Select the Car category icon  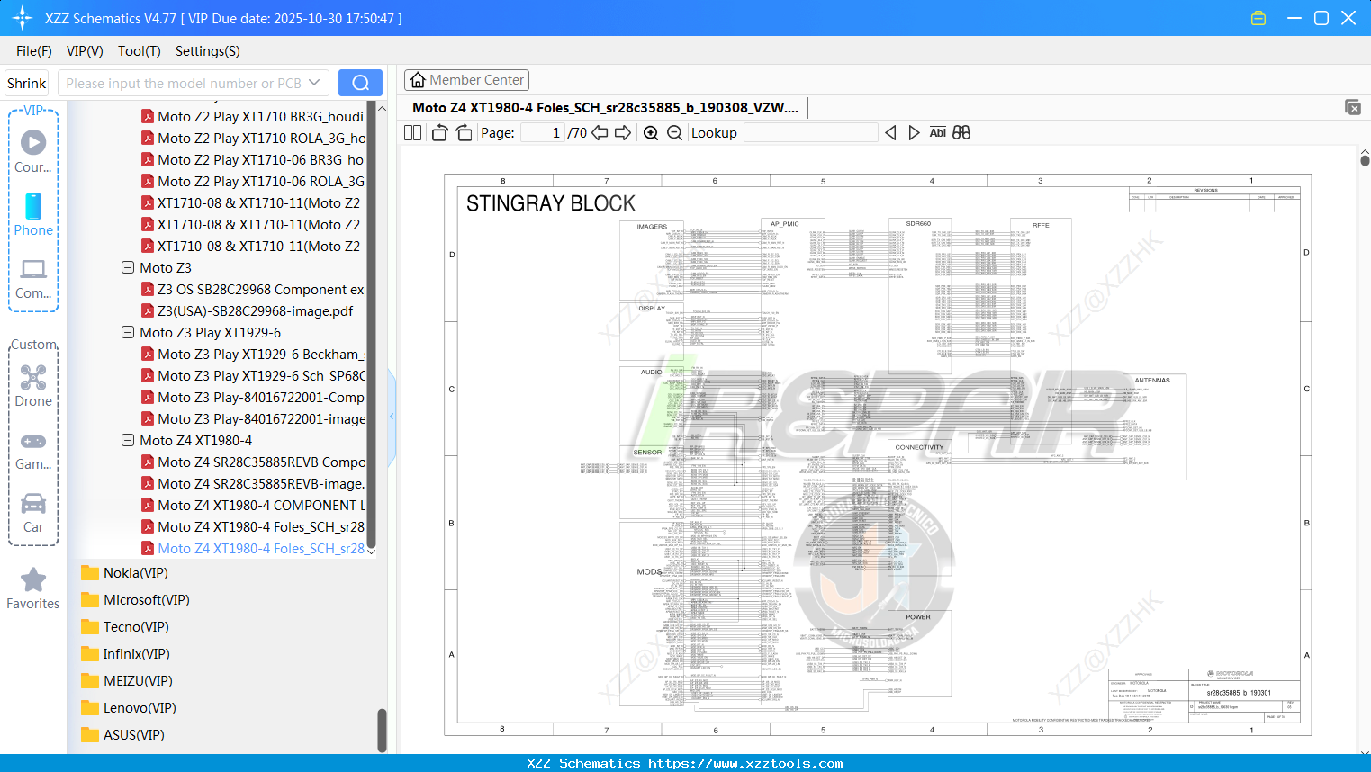pyautogui.click(x=33, y=514)
